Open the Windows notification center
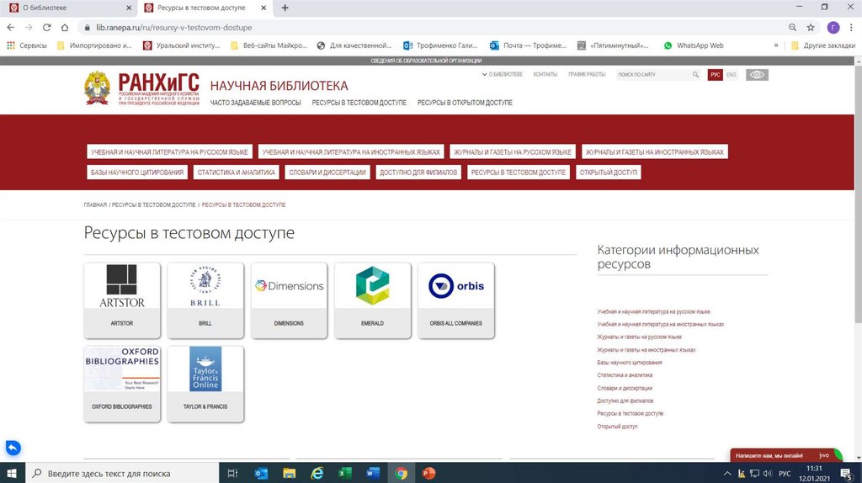862x483 pixels. tap(847, 473)
